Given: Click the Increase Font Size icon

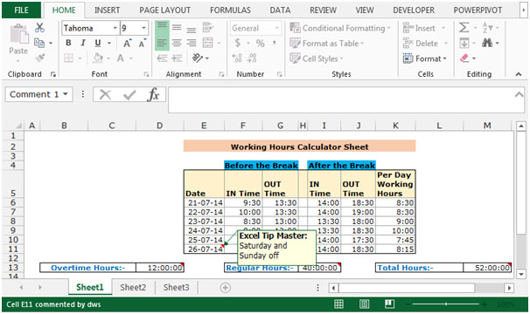Looking at the screenshot, I should (x=127, y=43).
